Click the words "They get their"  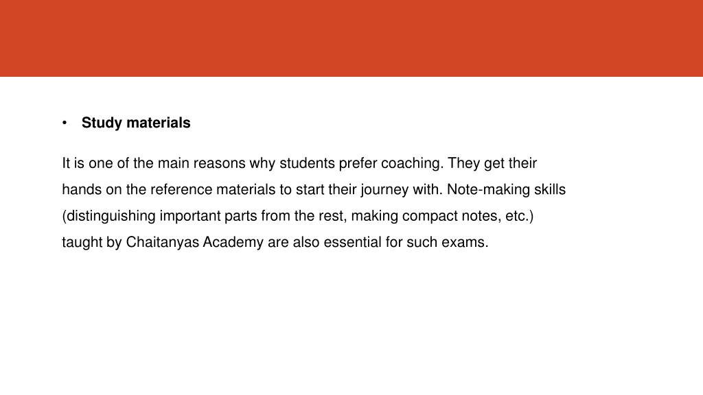tap(492, 163)
